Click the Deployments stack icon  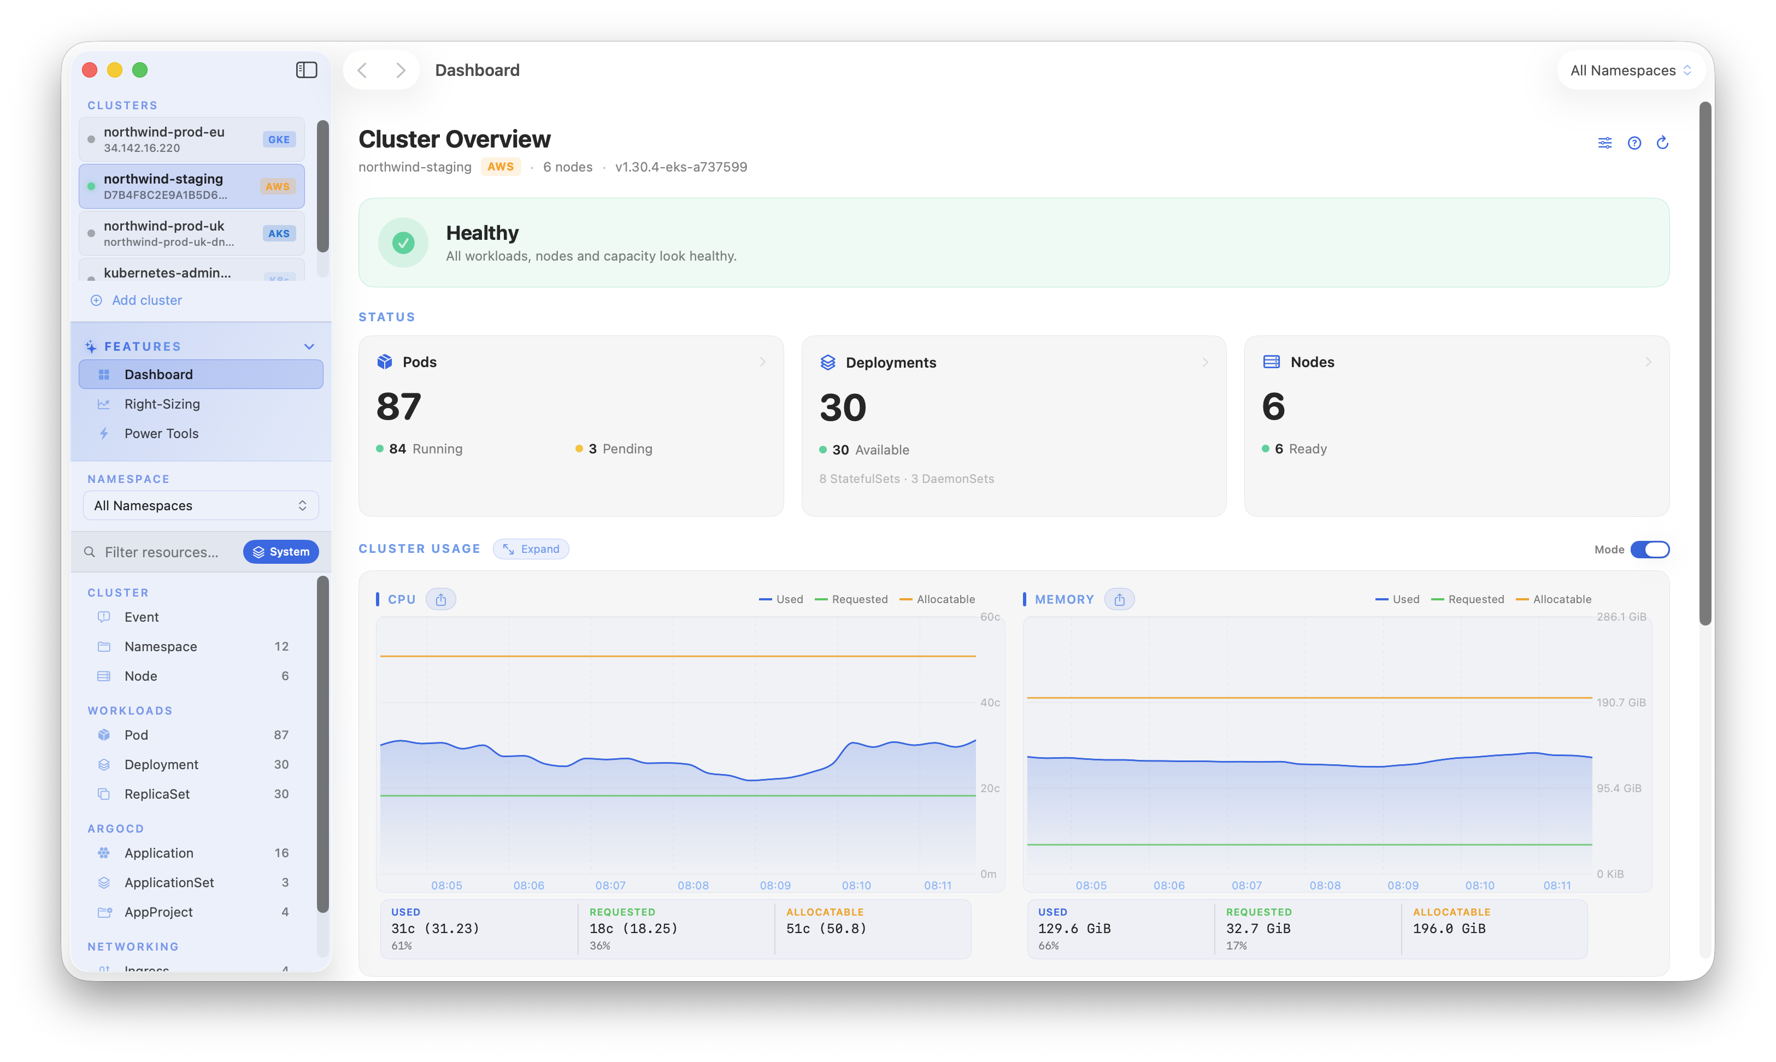coord(827,363)
